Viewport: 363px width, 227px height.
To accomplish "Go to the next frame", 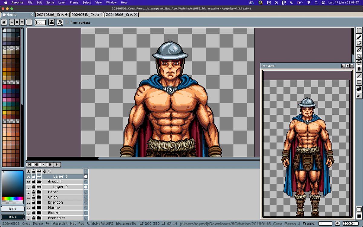I will [x=51, y=165].
